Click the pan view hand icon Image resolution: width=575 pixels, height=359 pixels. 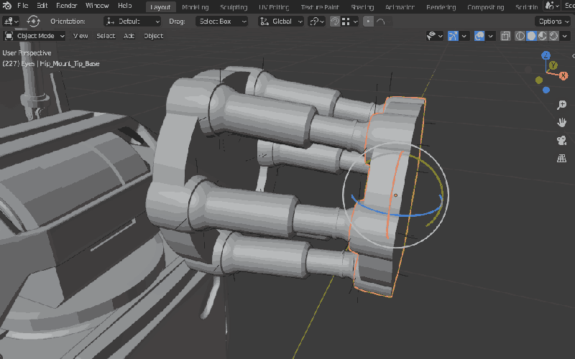click(561, 122)
